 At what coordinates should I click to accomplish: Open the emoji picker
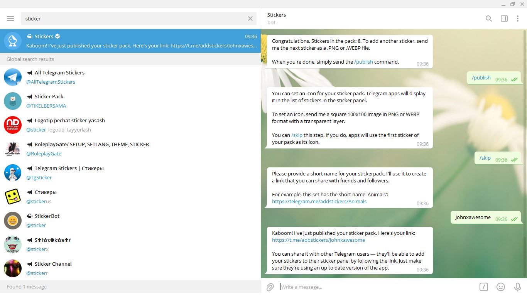pyautogui.click(x=501, y=287)
